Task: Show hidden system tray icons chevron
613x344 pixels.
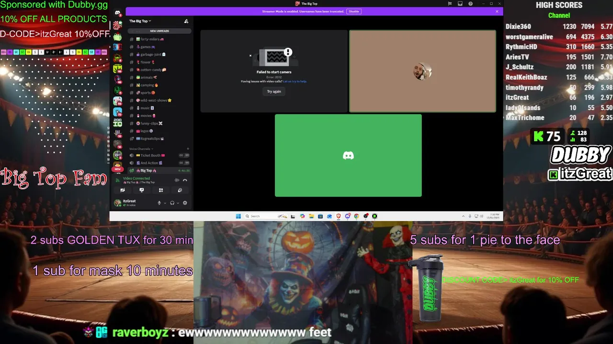Action: tap(463, 216)
